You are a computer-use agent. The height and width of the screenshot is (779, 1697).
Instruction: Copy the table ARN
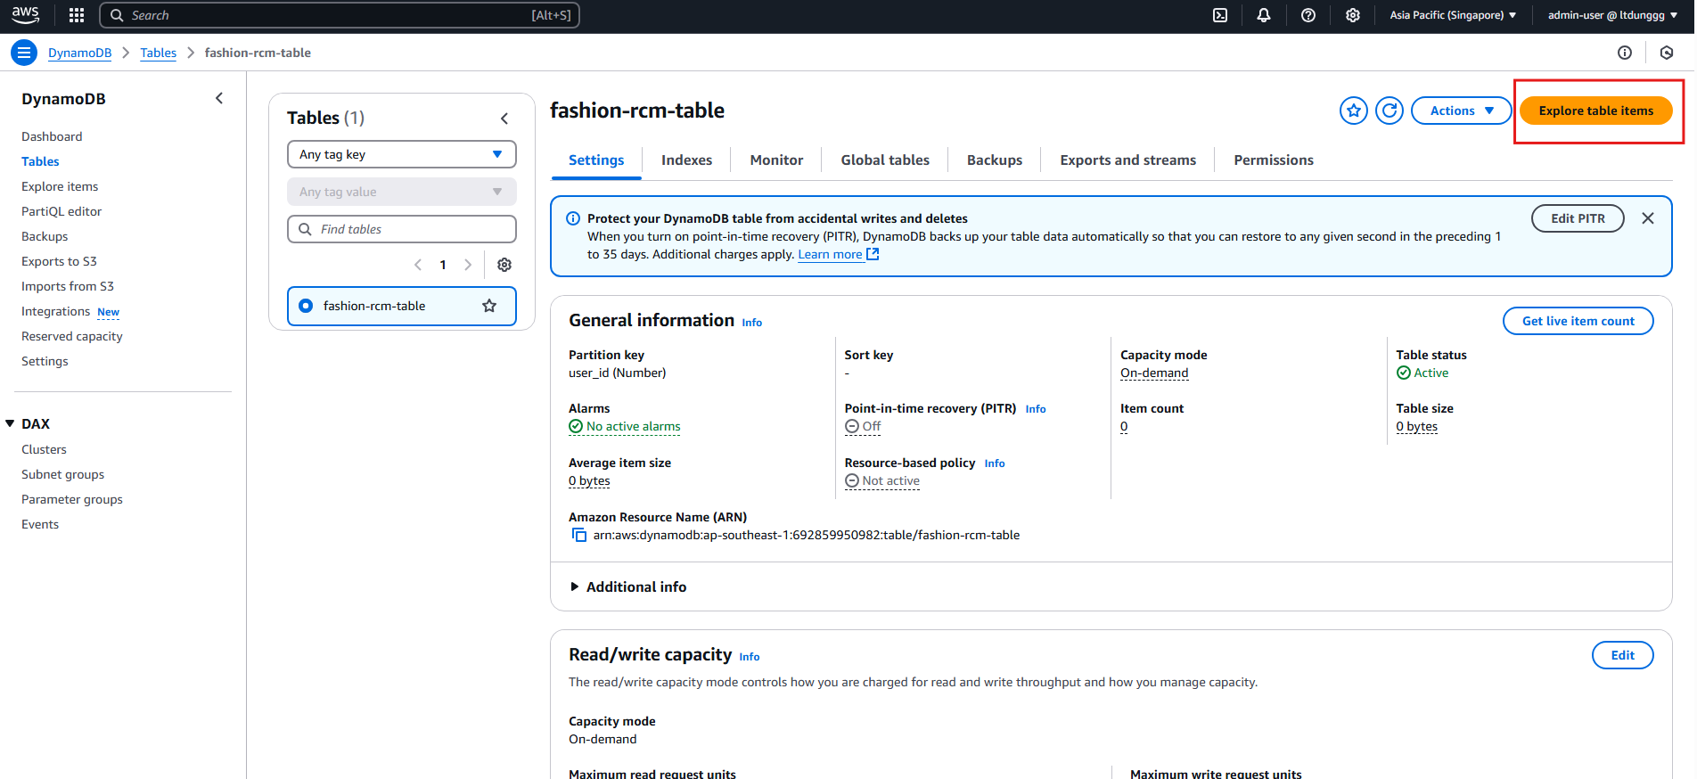click(x=579, y=535)
